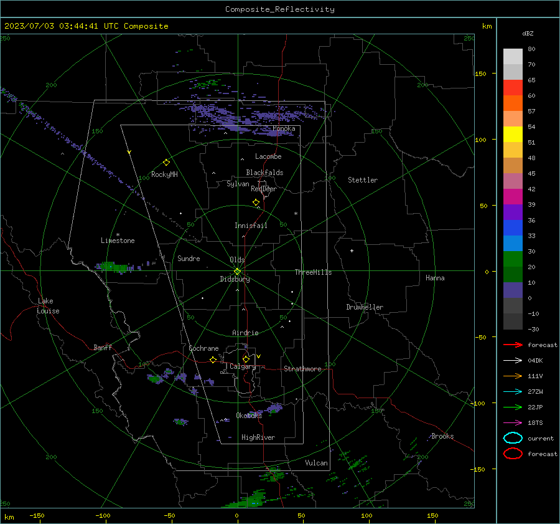Click the Airdrie label

coord(245,333)
